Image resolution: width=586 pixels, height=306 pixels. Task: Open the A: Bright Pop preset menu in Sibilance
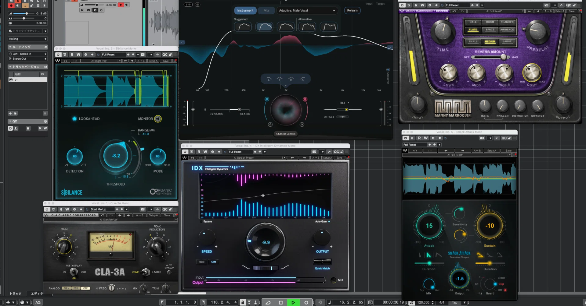pyautogui.click(x=101, y=61)
